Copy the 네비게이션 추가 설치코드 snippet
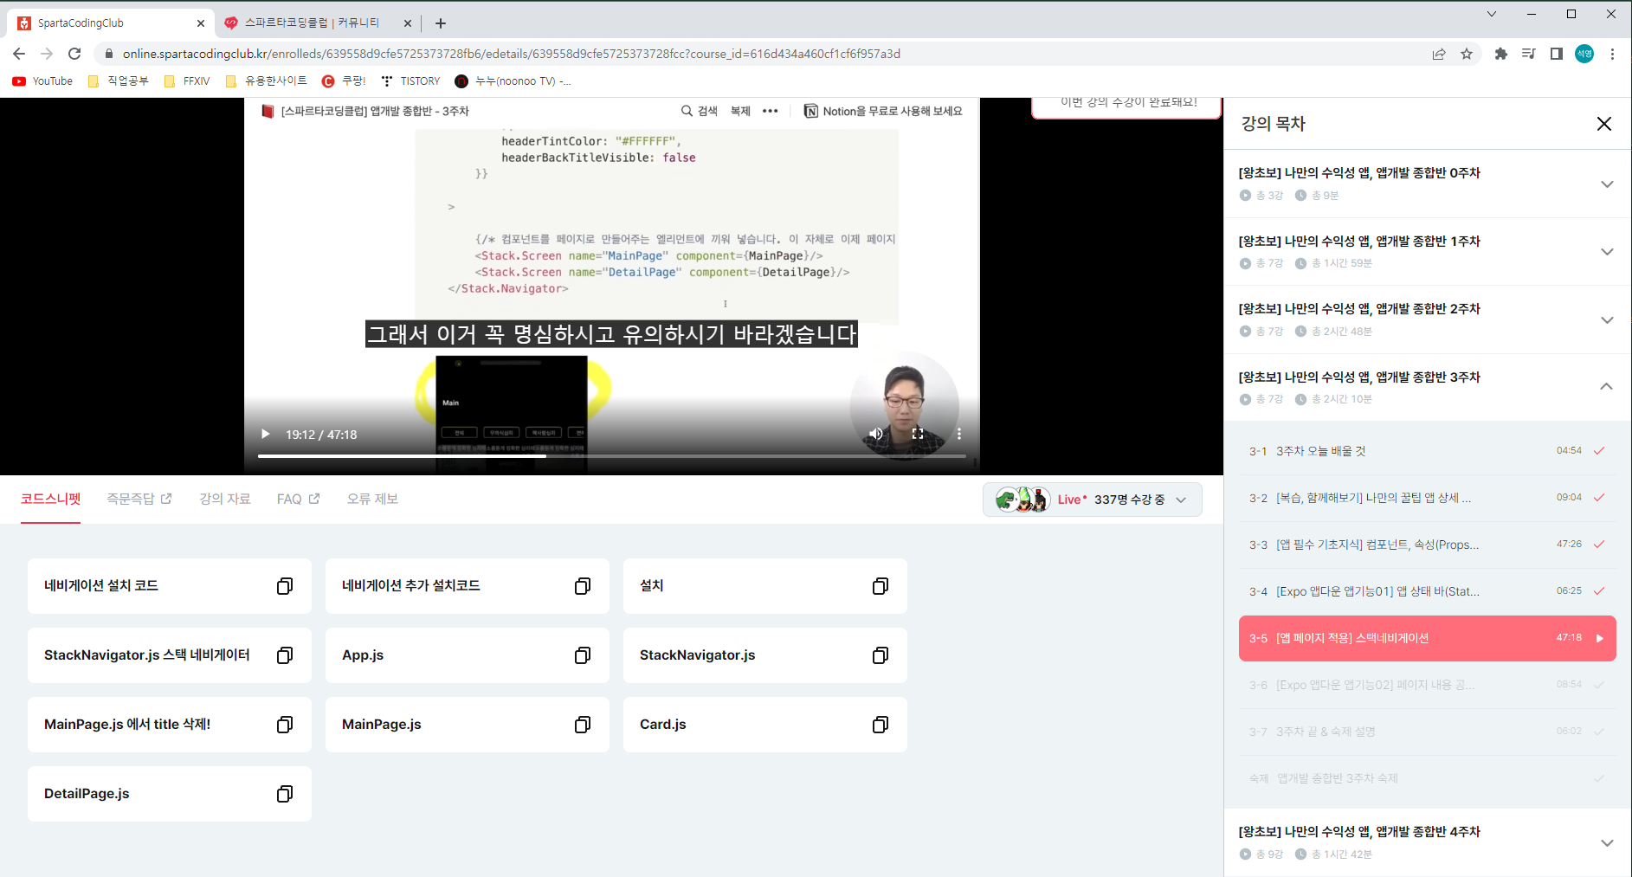Screen dimensions: 1632x877 pos(583,586)
